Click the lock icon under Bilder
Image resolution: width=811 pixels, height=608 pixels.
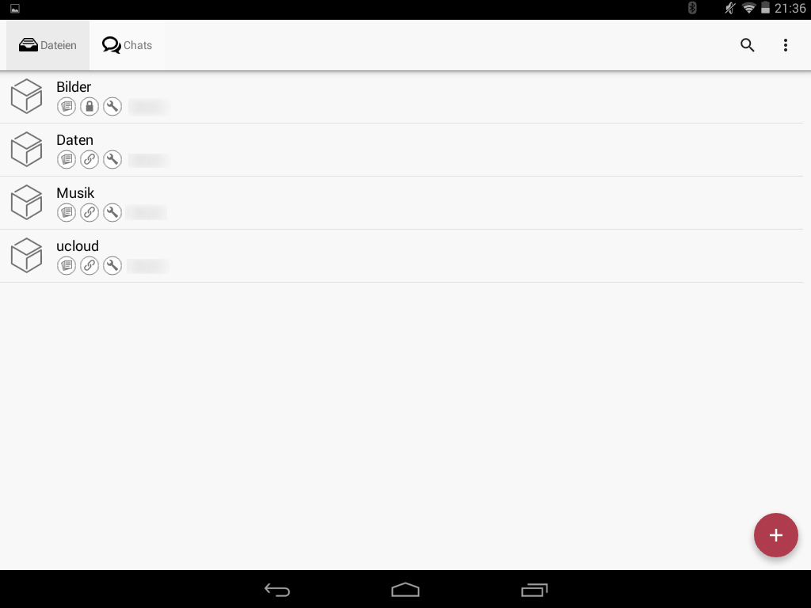tap(89, 107)
